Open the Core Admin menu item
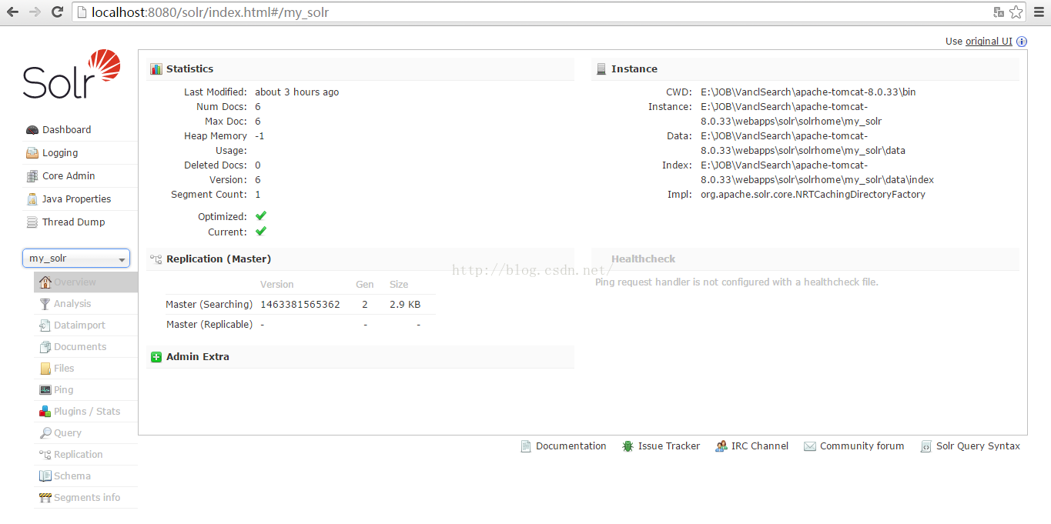The height and width of the screenshot is (524, 1051). click(80, 176)
